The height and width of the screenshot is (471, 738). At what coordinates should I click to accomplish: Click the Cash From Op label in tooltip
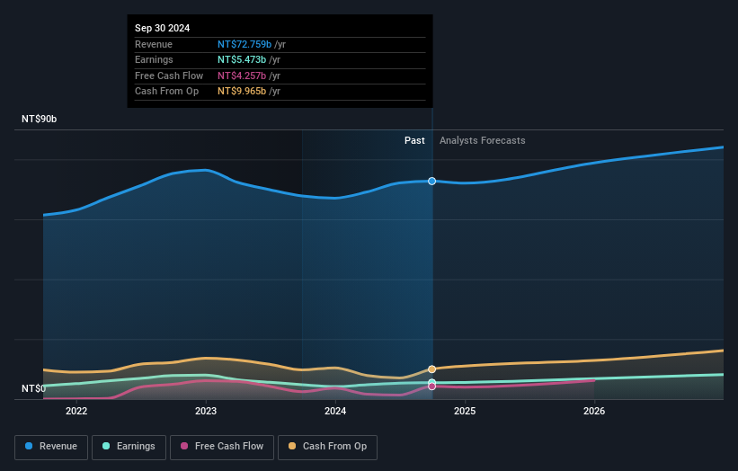click(166, 92)
